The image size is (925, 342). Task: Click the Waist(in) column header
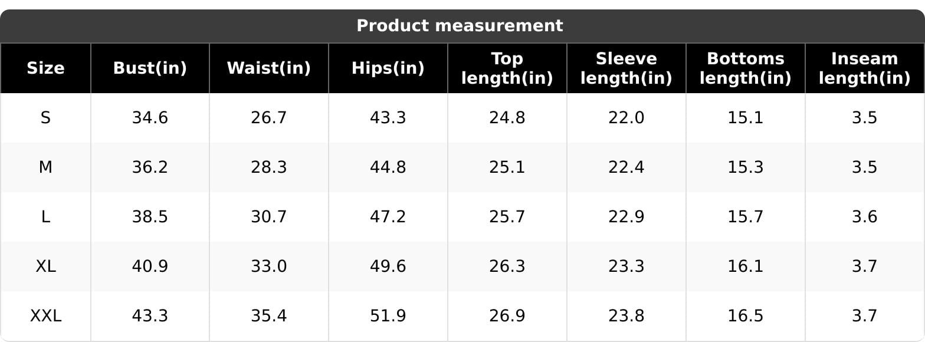[x=269, y=68]
